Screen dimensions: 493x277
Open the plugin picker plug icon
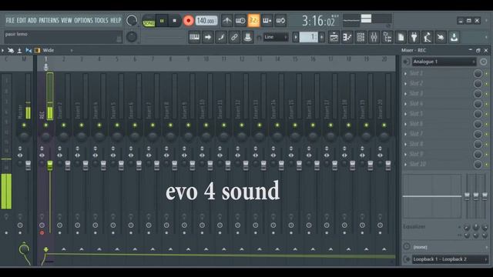tap(414, 38)
